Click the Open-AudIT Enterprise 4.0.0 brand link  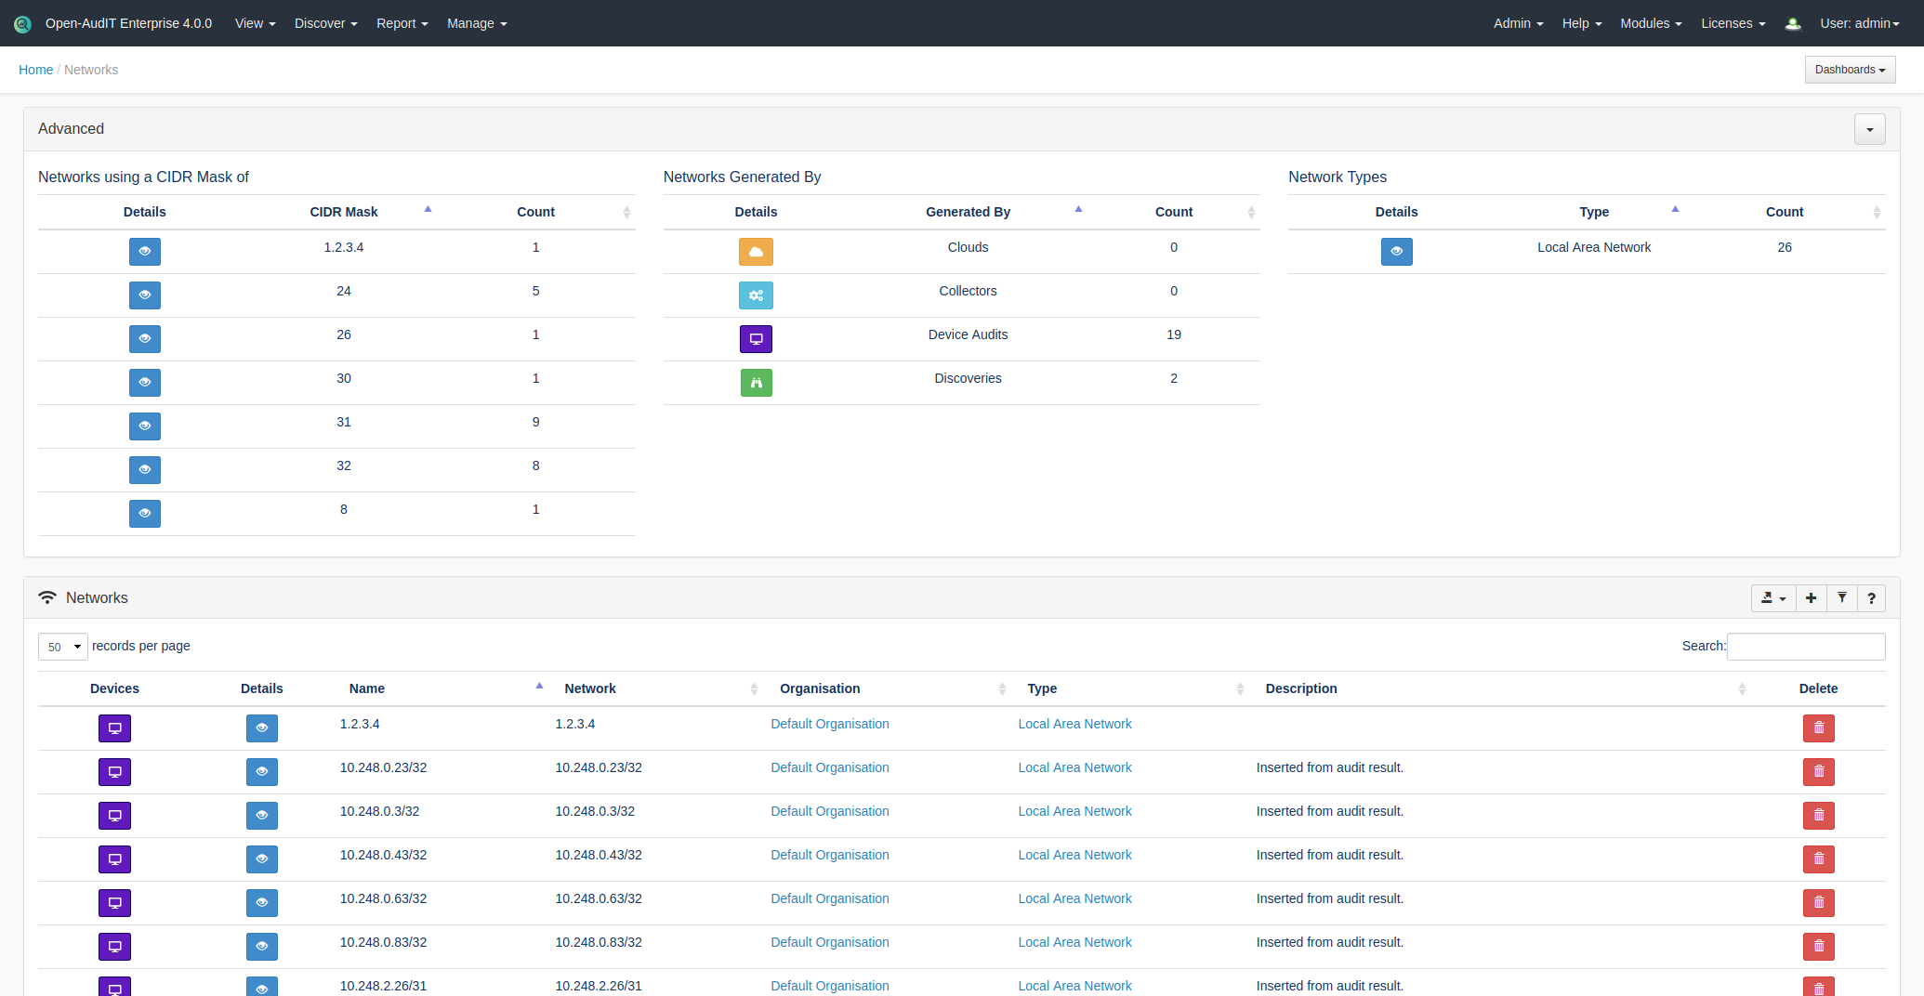click(128, 23)
